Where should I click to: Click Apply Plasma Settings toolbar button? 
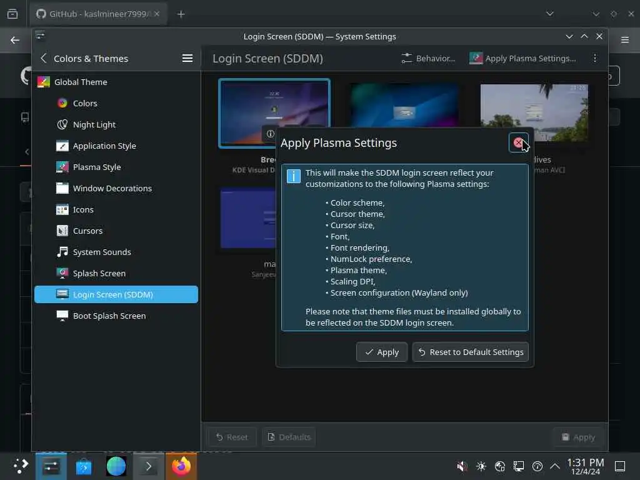(523, 58)
